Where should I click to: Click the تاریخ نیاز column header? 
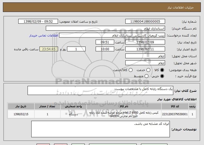pos(21,106)
